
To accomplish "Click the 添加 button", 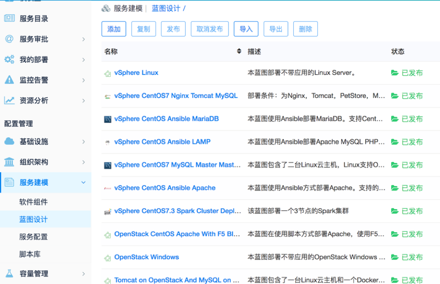I will [x=114, y=29].
